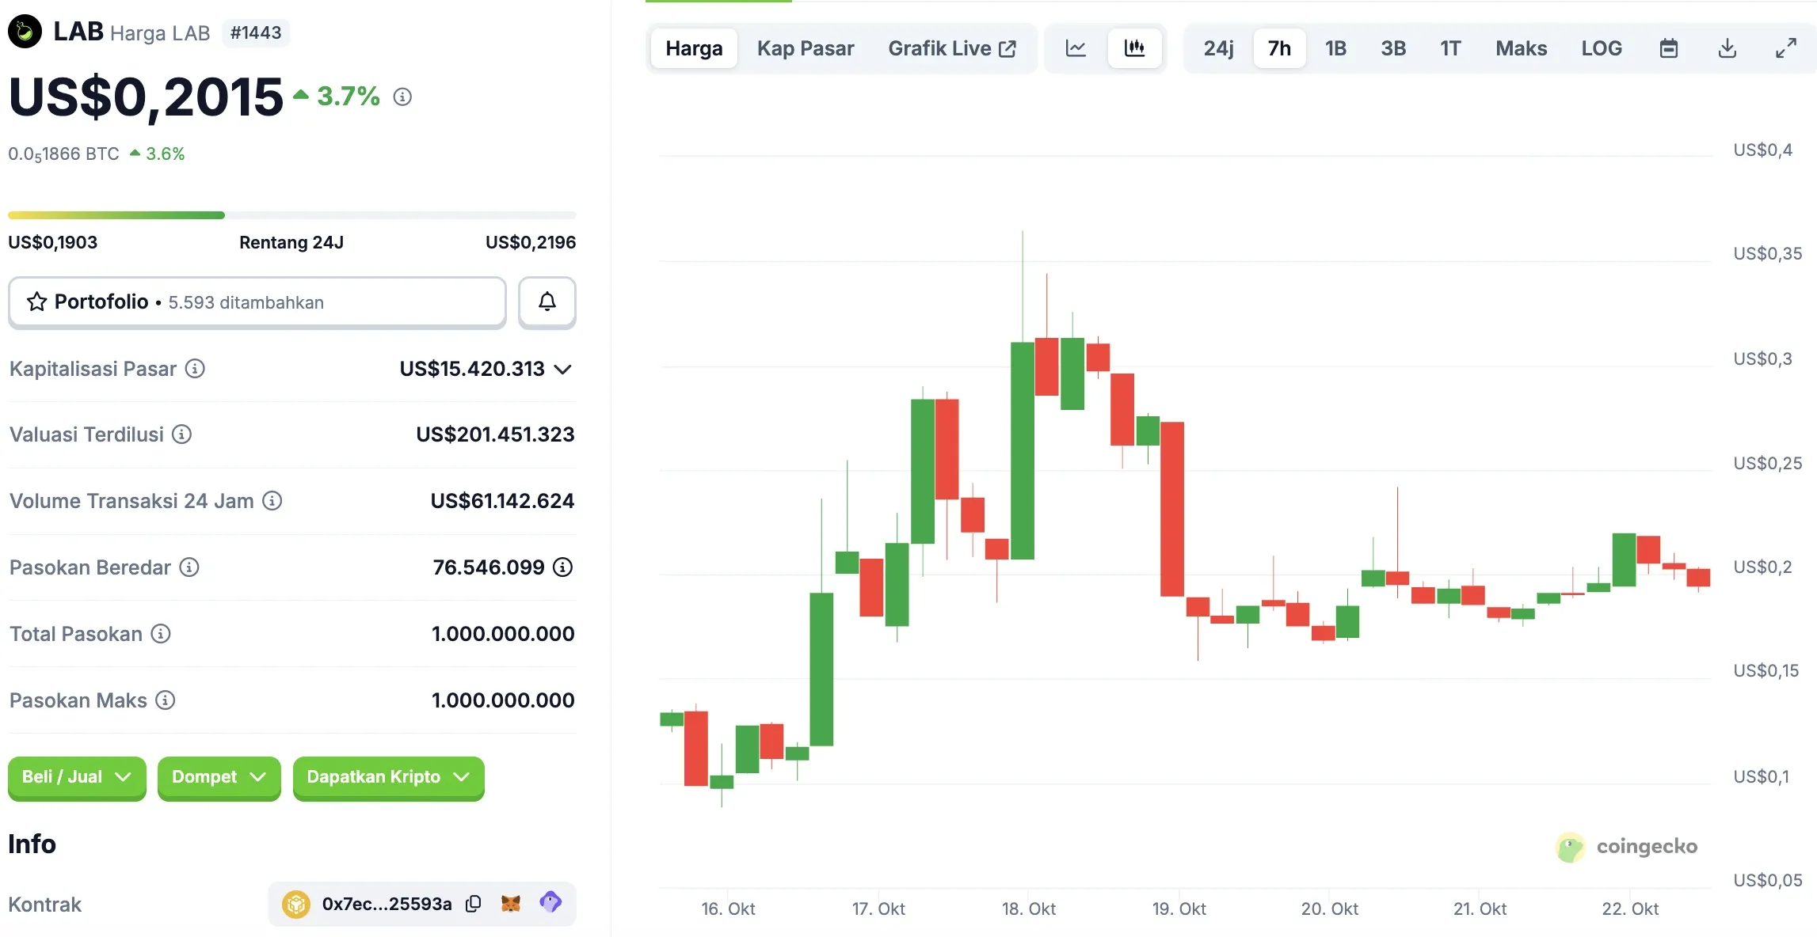Copy the contract address 0x7ec...25593a

click(473, 902)
